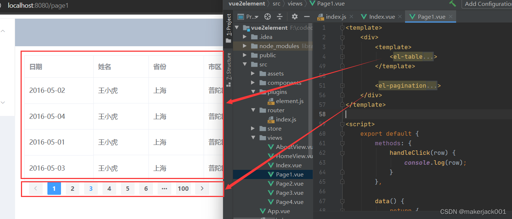Click the build hammer icon in the IDE
The image size is (512, 219).
[452, 3]
